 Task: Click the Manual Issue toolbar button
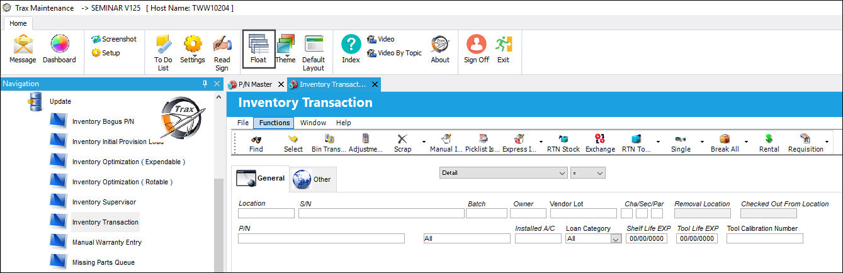pyautogui.click(x=446, y=144)
